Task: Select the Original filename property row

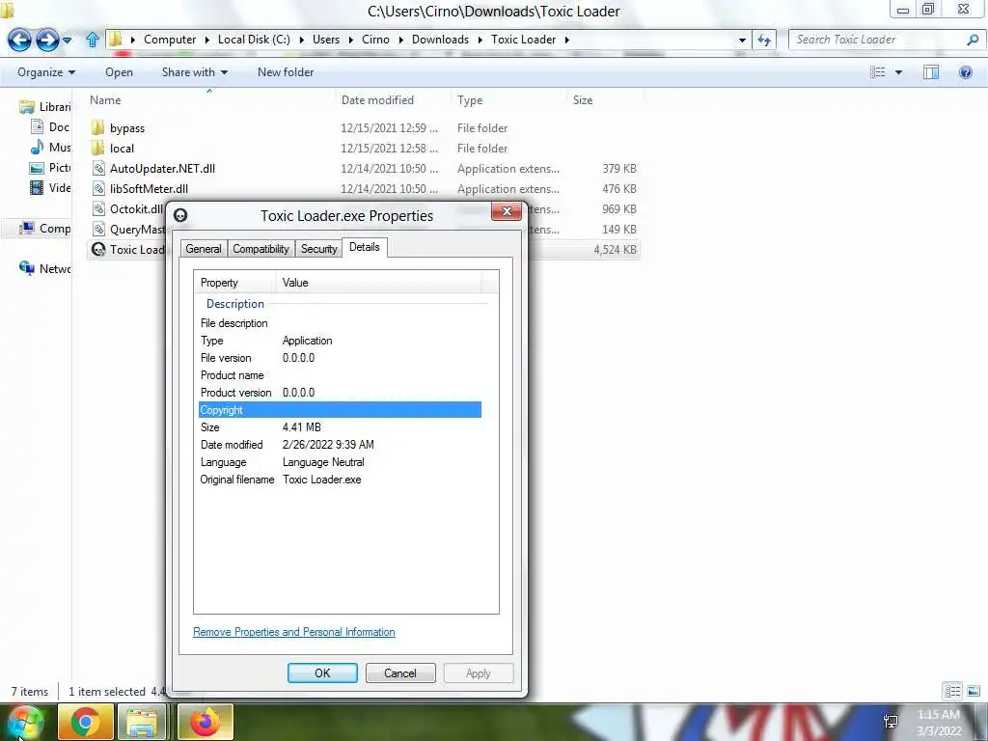Action: pos(340,480)
